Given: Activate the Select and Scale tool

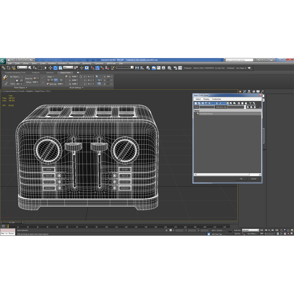Looking at the screenshot, I should click(60, 68).
